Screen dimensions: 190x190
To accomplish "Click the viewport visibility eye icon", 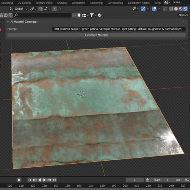I will (134, 9).
